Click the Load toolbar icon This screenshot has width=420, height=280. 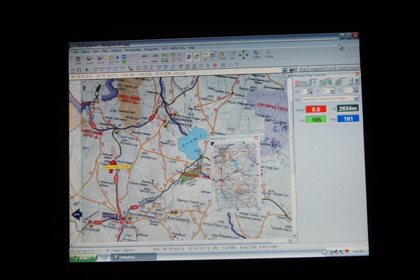89,60
